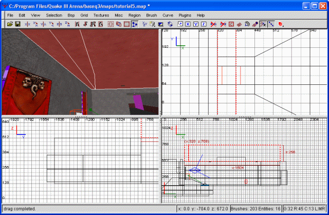This screenshot has width=329, height=215.
Task: Open the Edit menu
Action: [x=22, y=15]
